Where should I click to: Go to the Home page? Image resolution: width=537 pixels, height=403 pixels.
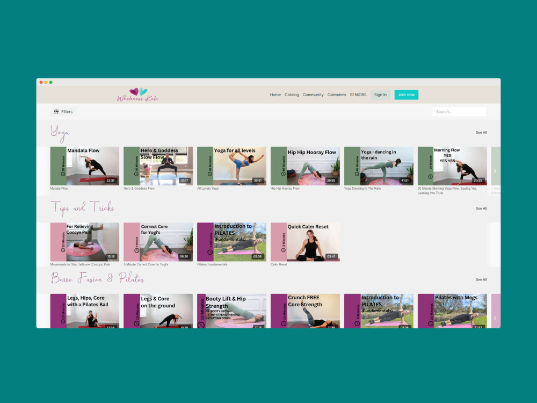point(275,95)
